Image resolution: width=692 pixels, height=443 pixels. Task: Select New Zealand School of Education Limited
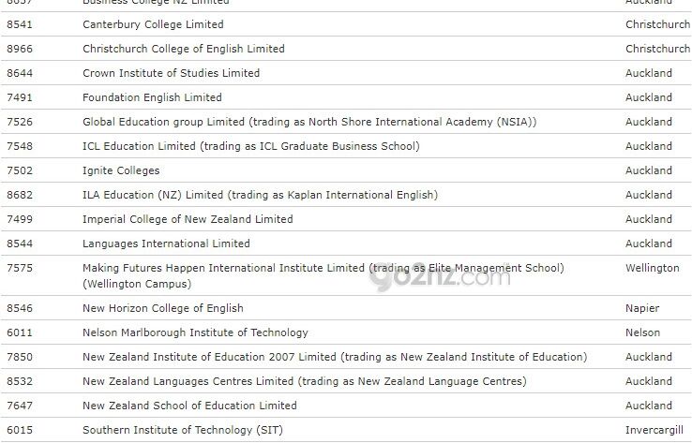(189, 406)
